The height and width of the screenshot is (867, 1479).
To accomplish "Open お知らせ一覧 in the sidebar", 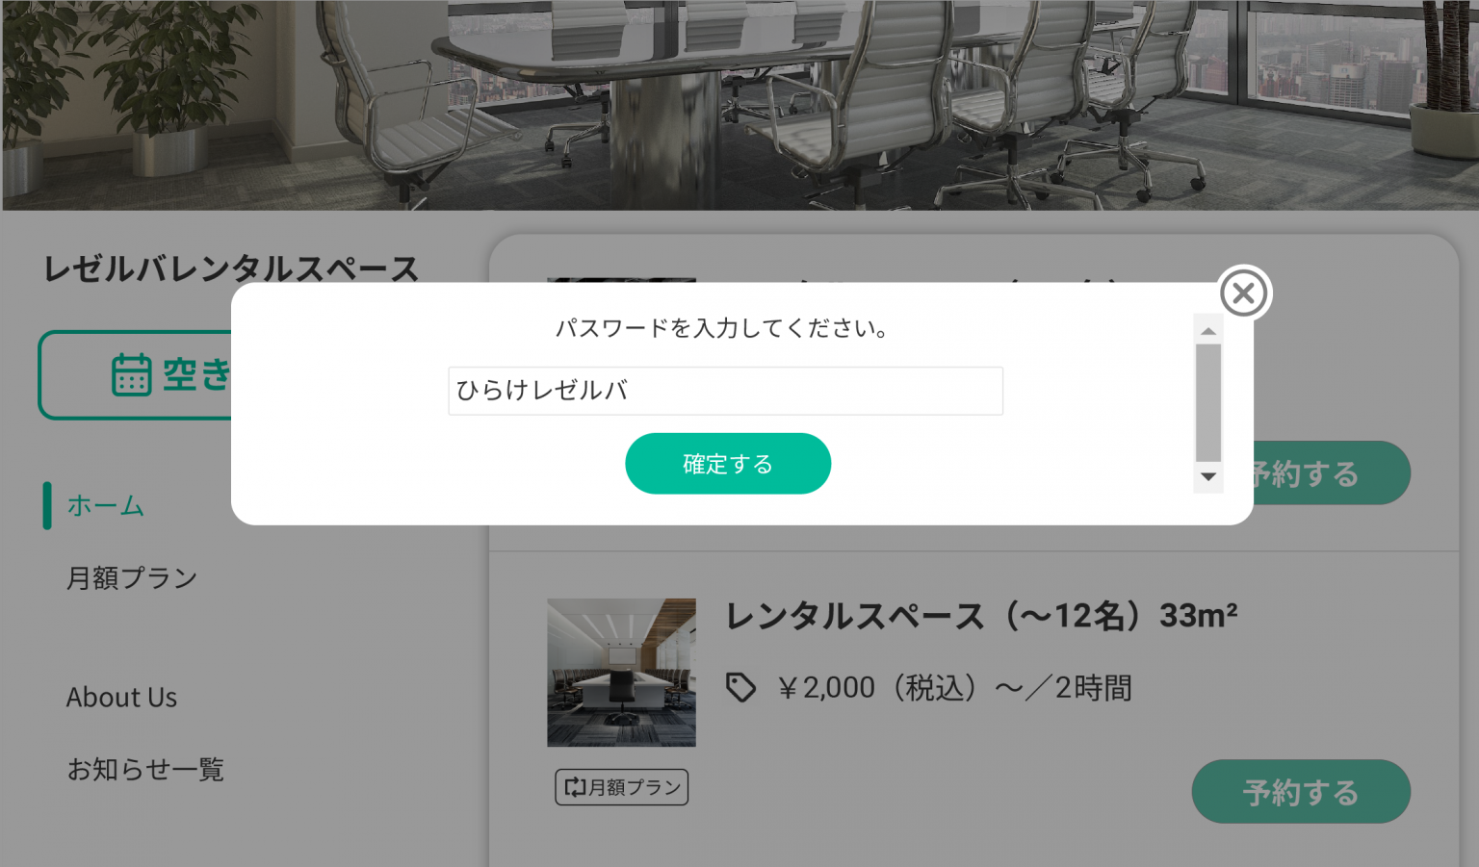I will (x=145, y=770).
